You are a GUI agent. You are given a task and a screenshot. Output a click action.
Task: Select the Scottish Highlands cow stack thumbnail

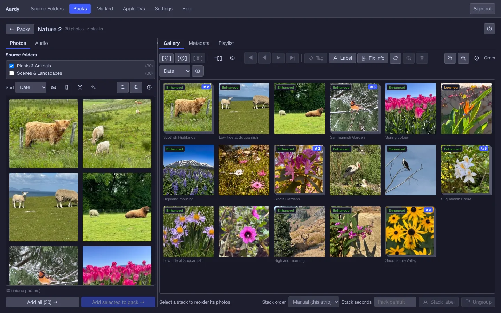(x=188, y=108)
